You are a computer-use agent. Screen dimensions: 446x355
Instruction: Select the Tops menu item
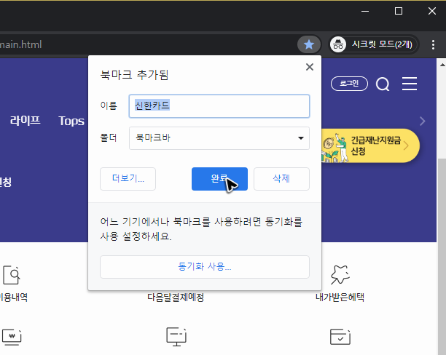[71, 121]
